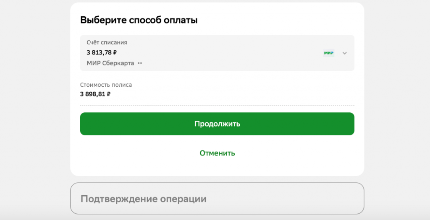Click the masked card number dots

pos(140,63)
